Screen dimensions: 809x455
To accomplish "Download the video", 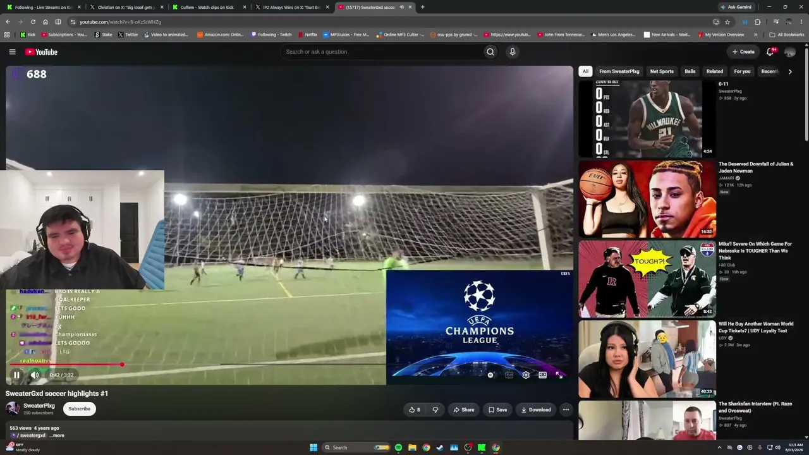I will tap(536, 409).
